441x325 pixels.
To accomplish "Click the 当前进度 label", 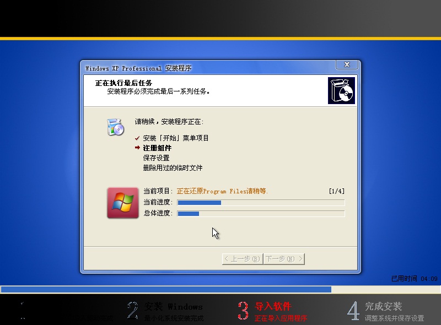I will coord(158,202).
